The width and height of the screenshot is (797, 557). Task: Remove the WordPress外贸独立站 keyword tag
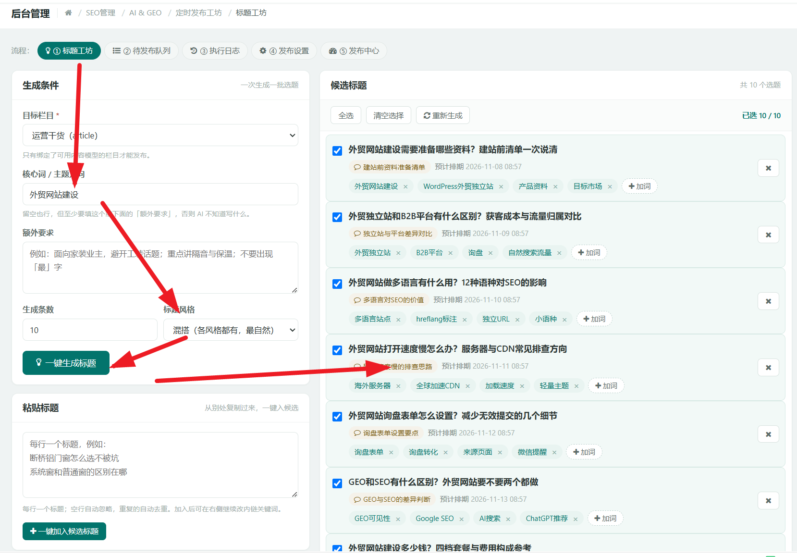click(501, 186)
